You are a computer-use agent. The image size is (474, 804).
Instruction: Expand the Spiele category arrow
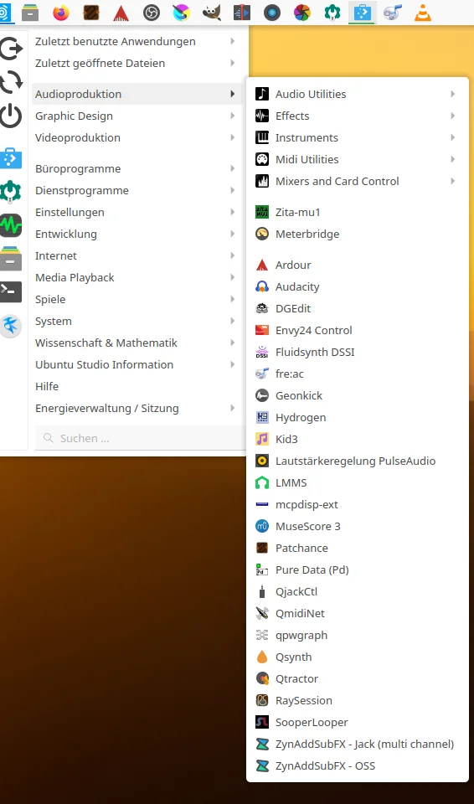pos(232,299)
